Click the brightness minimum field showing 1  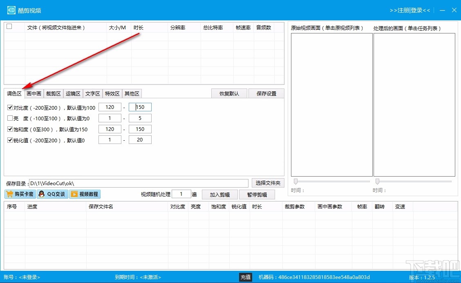110,118
